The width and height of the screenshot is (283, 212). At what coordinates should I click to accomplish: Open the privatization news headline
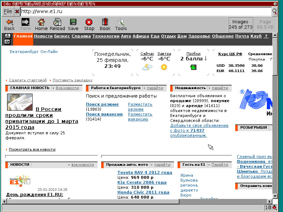tap(42, 118)
